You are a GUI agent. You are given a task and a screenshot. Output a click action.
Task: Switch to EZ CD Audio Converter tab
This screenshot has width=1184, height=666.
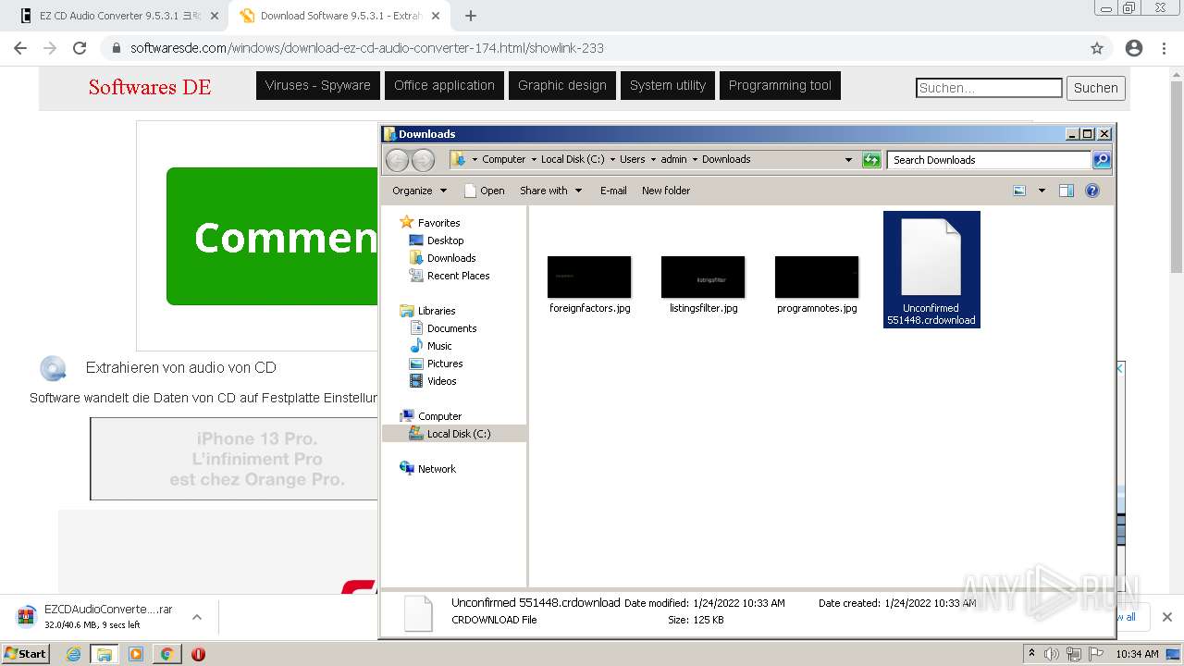pos(118,16)
